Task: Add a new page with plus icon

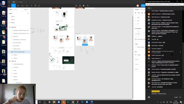Action: [x=28, y=13]
